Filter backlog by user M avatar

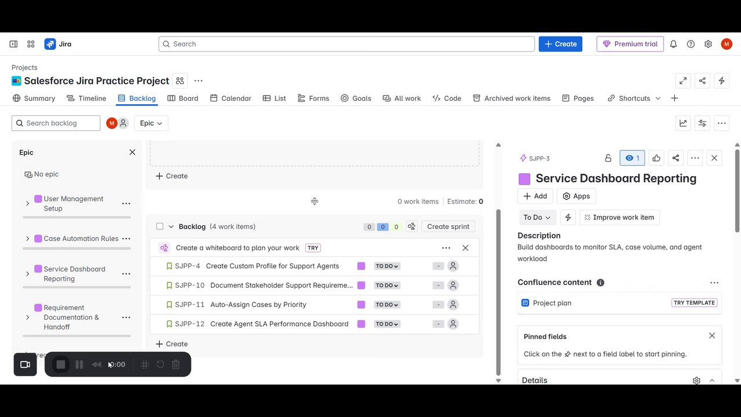click(112, 123)
